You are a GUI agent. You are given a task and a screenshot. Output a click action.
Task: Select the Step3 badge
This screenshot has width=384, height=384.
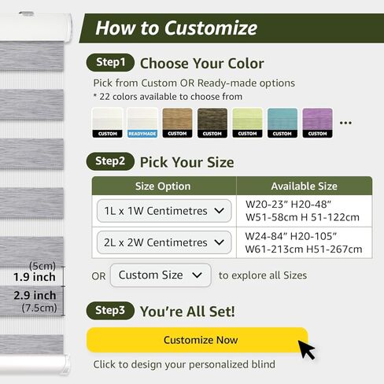(x=110, y=311)
